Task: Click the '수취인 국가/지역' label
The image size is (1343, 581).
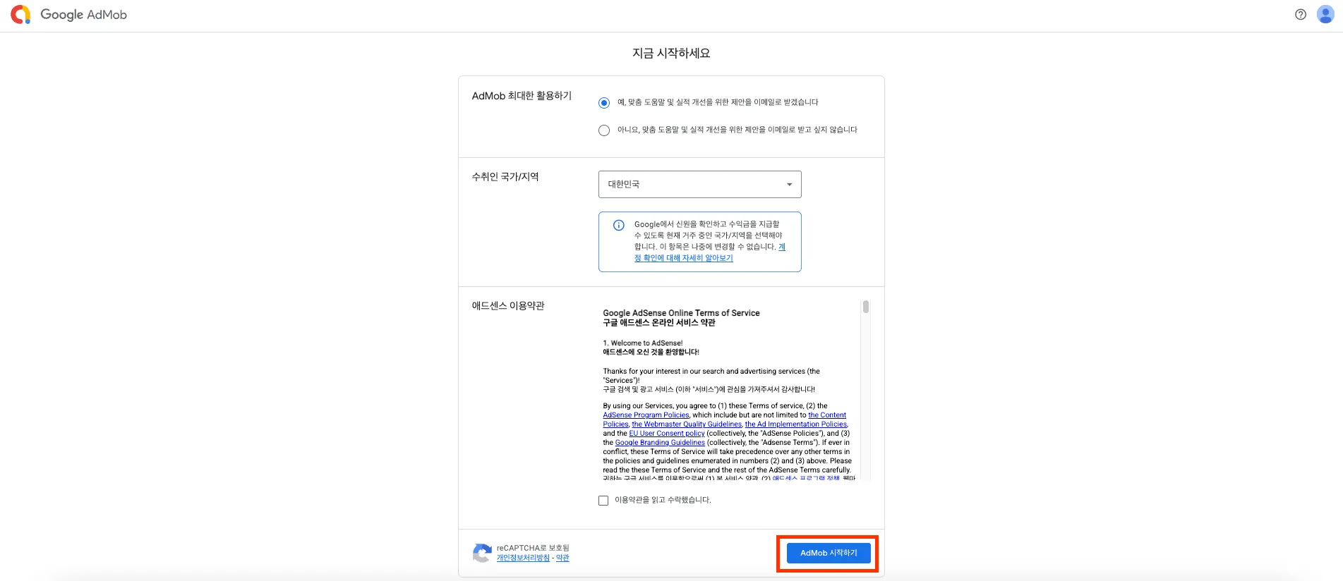Action: coord(505,177)
